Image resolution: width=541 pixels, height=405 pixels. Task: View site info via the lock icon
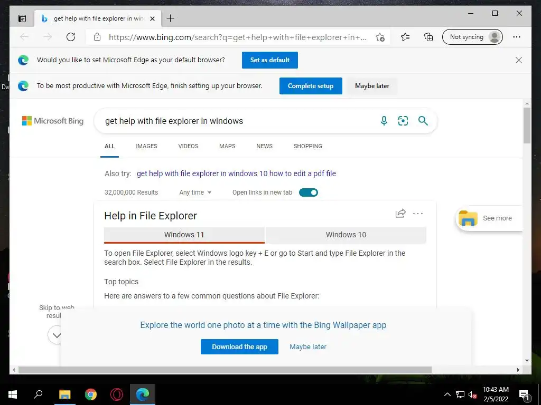coord(97,37)
